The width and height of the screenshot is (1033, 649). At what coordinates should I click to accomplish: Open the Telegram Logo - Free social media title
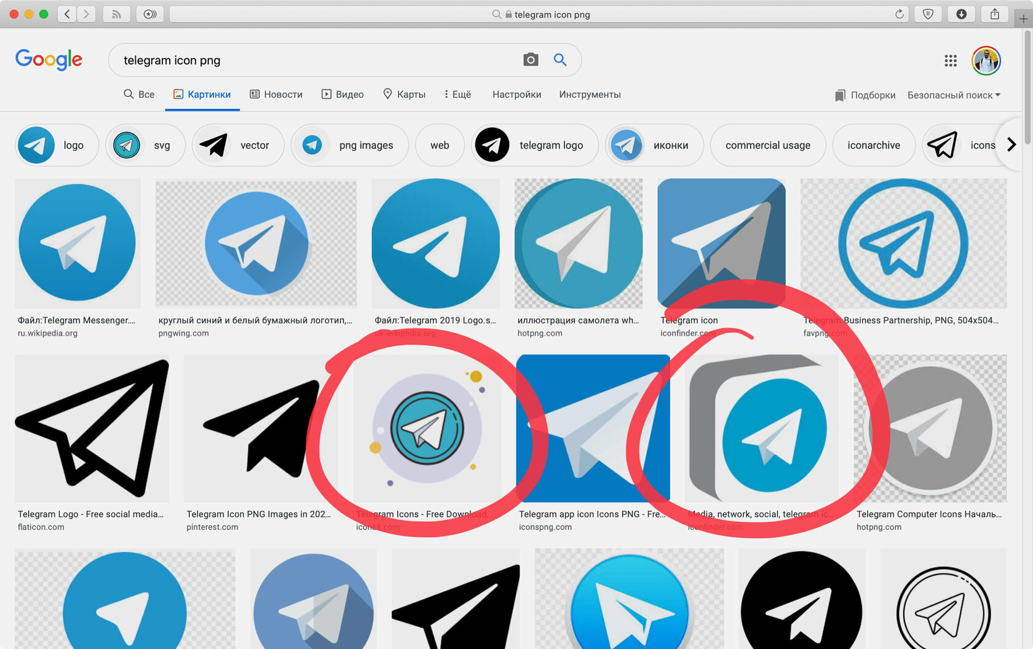tap(90, 514)
